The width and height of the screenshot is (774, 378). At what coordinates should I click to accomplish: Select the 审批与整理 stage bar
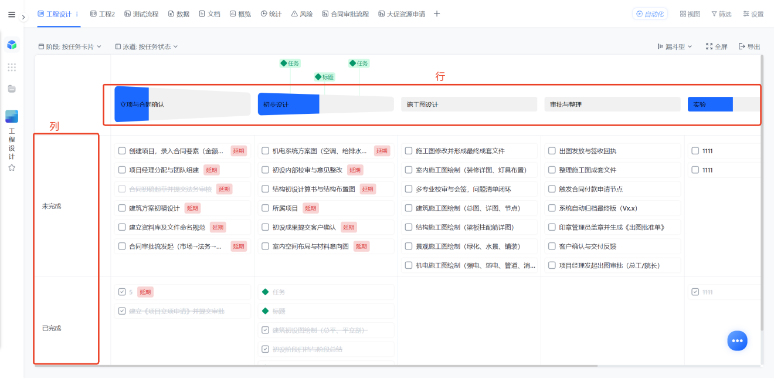click(x=612, y=104)
